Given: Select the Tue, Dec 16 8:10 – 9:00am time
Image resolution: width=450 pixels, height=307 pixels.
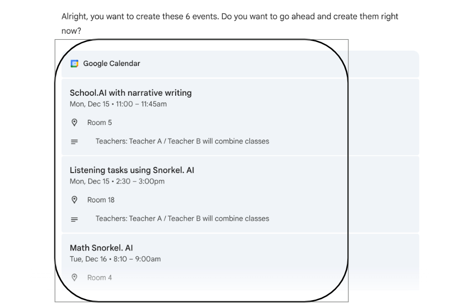Looking at the screenshot, I should (x=115, y=259).
